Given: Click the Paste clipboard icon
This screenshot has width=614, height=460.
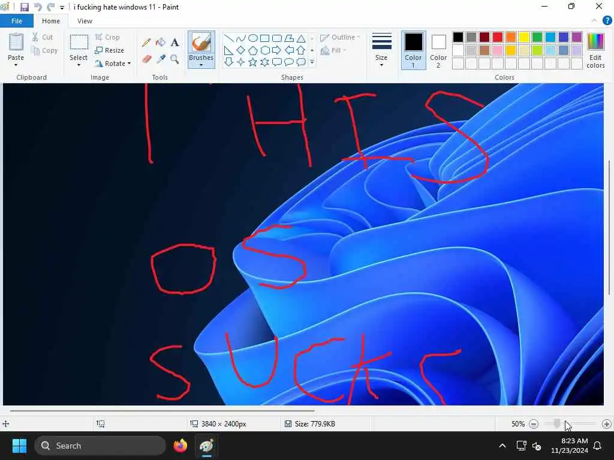Looking at the screenshot, I should (x=16, y=43).
